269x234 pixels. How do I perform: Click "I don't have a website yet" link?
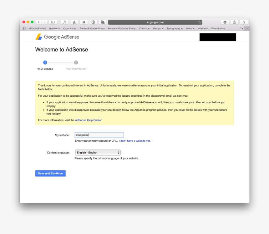click(x=134, y=141)
